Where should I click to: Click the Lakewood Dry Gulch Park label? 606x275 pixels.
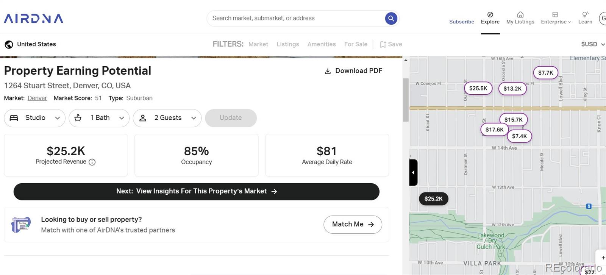490,241
